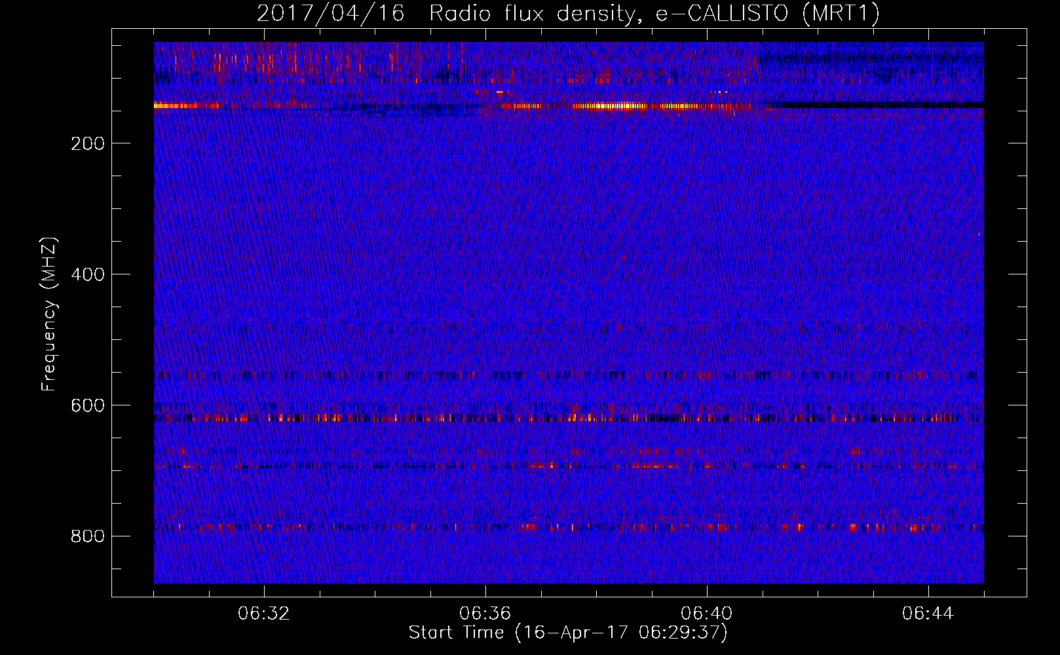Click the 600 frequency tick label

[88, 405]
